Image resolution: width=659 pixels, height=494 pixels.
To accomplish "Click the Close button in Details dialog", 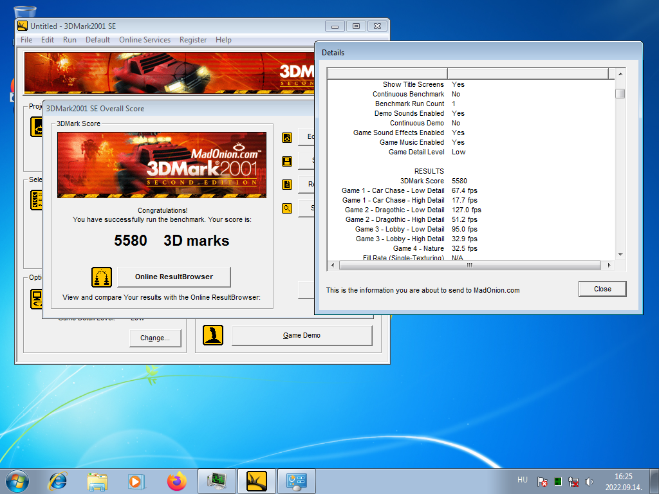I will pyautogui.click(x=602, y=289).
